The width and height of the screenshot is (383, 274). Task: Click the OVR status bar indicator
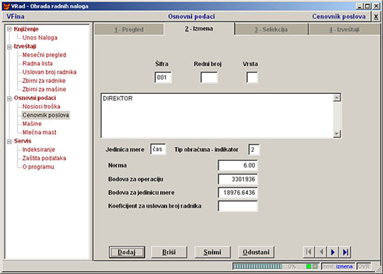364,266
